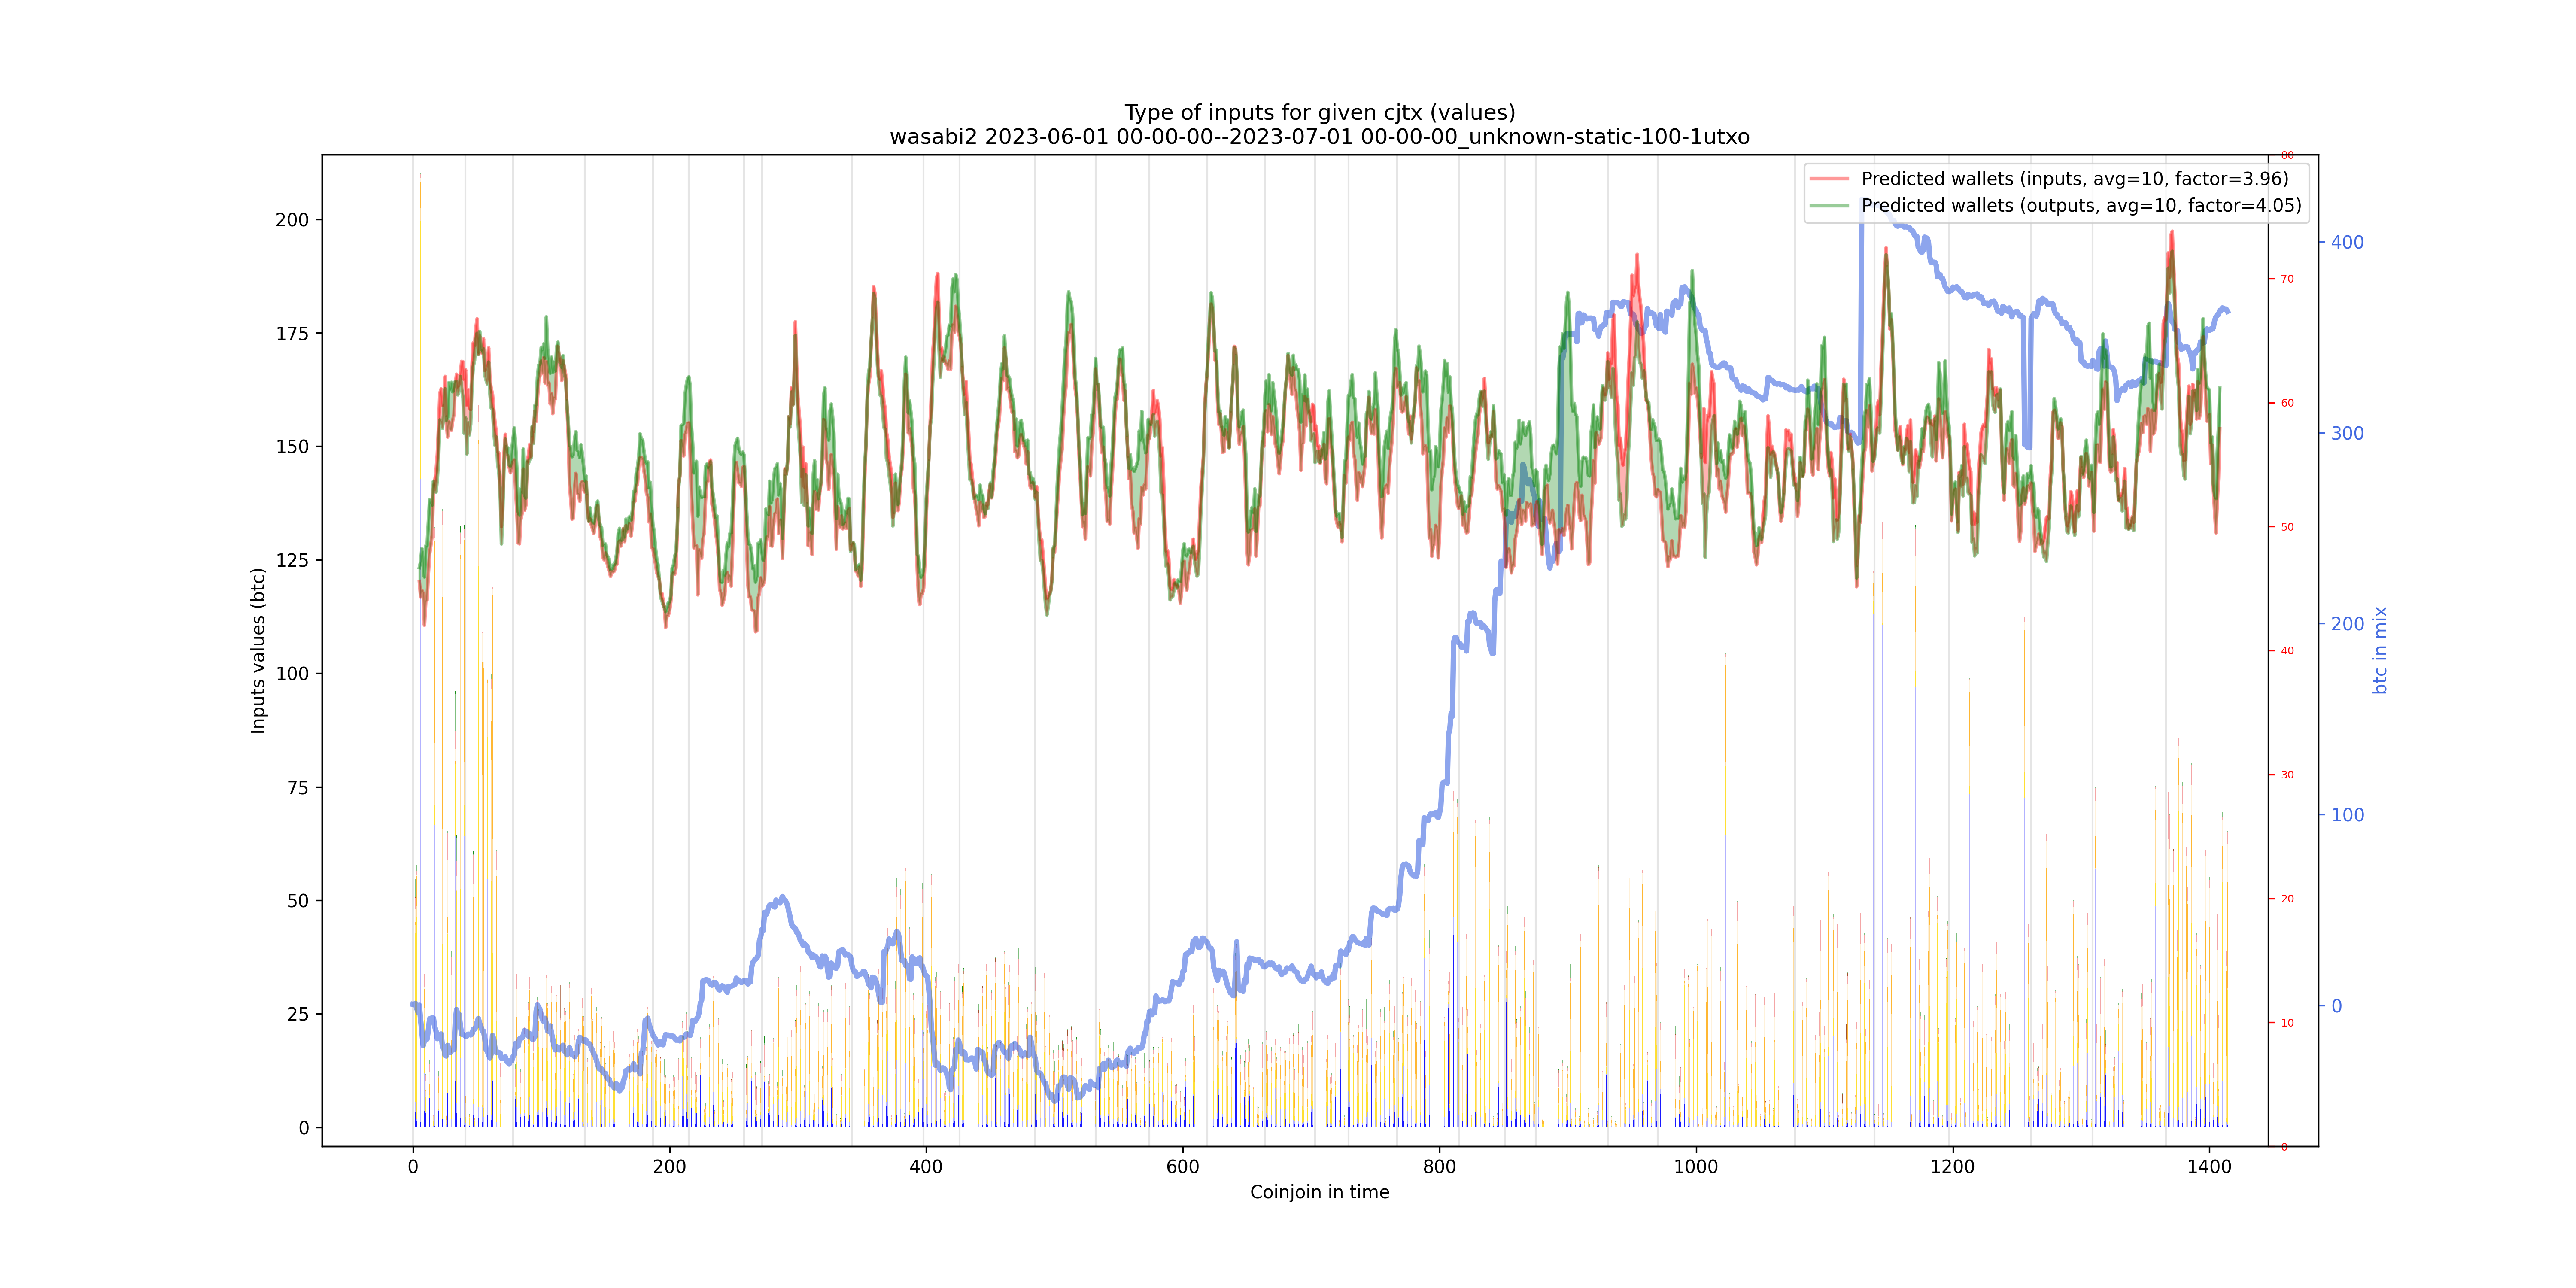Click the red right-axis tick label '60'

pyautogui.click(x=2287, y=403)
